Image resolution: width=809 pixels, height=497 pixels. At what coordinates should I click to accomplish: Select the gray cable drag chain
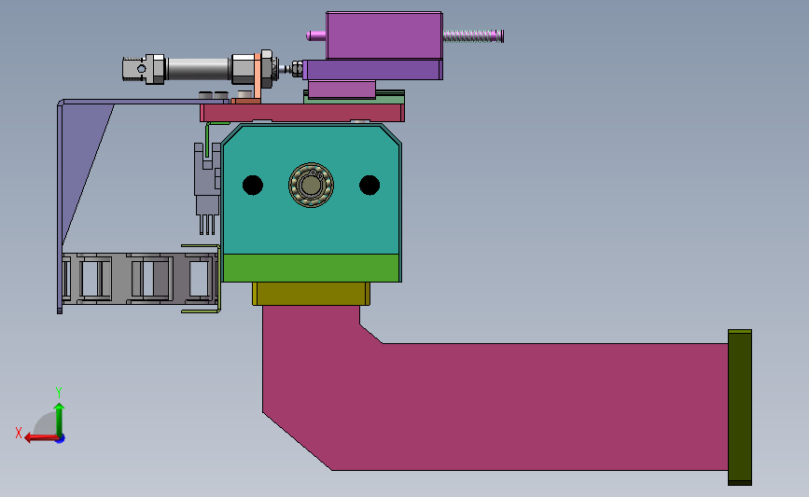[x=139, y=279]
